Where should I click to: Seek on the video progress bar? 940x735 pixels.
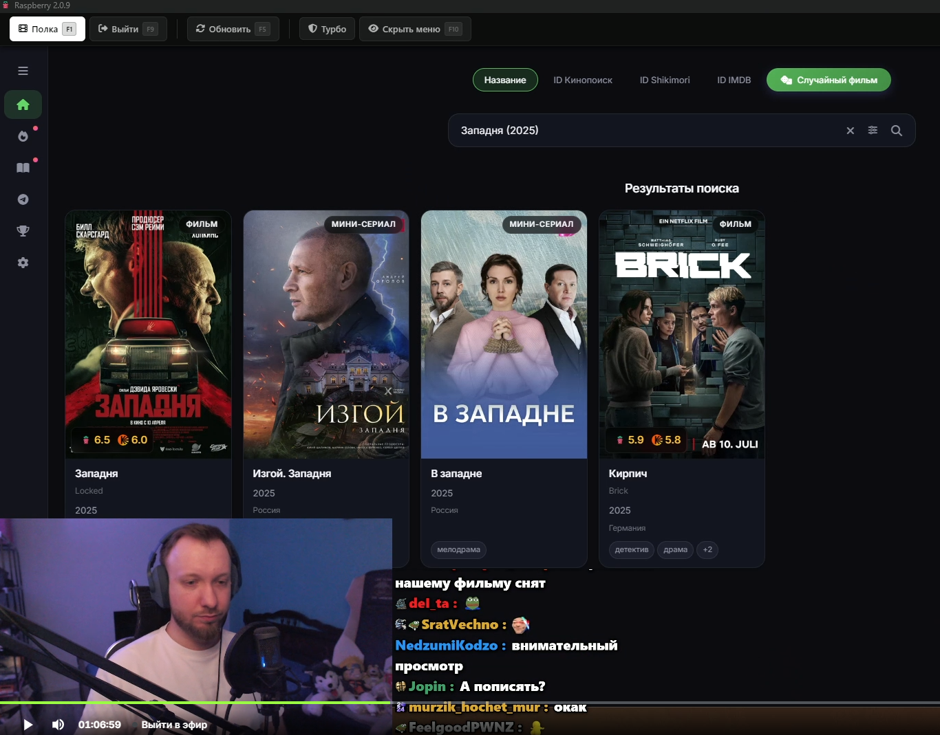[470, 703]
